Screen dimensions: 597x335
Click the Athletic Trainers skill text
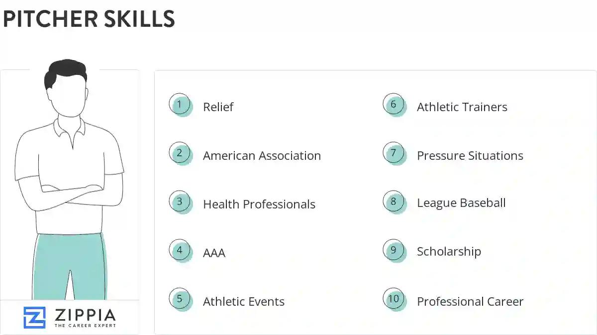point(462,107)
